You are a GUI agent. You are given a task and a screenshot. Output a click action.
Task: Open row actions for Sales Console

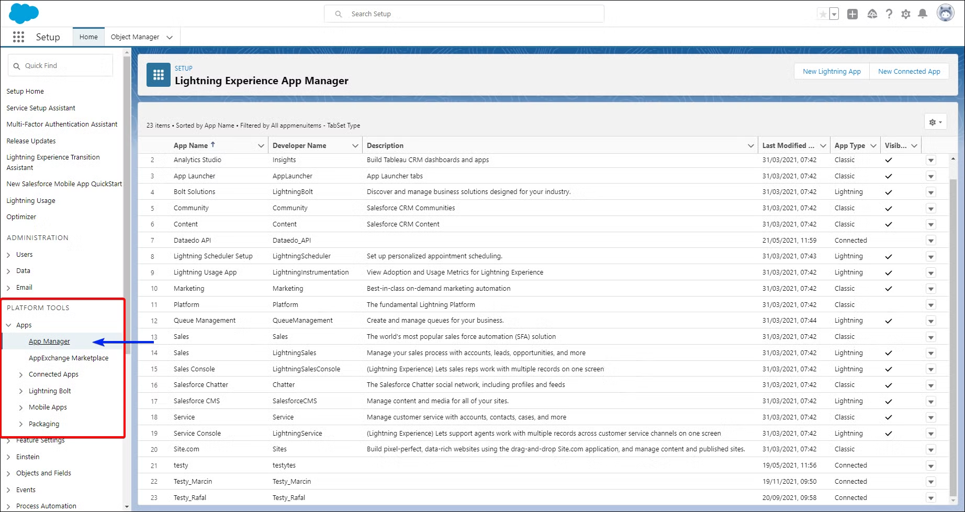931,370
